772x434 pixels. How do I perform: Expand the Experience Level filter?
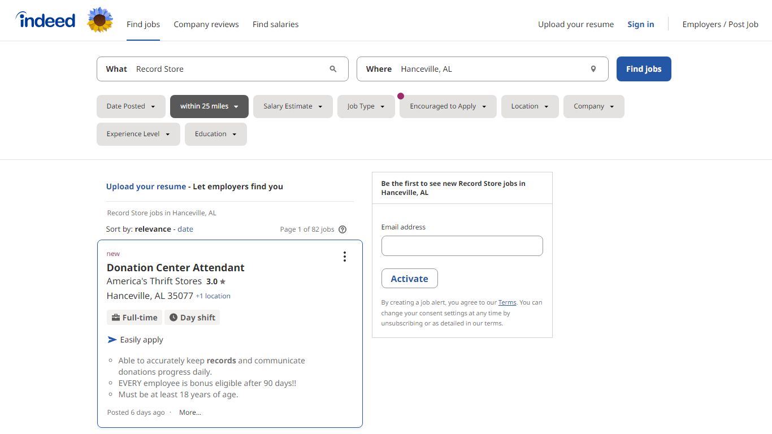[138, 134]
